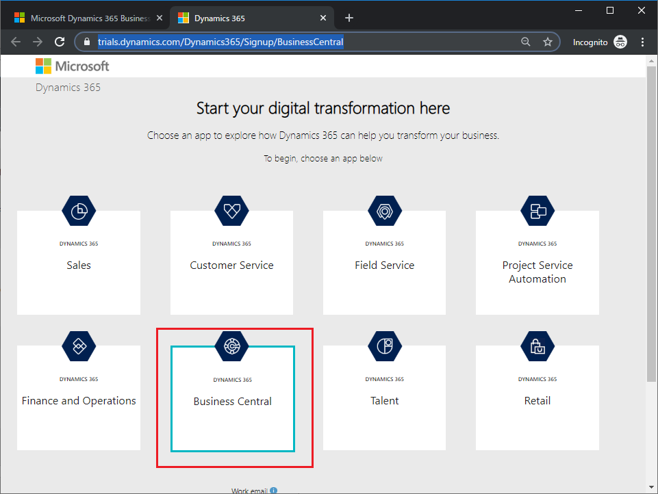Image resolution: width=658 pixels, height=494 pixels.
Task: Close the Microsoft Dynamics 365 Business tab
Action: pyautogui.click(x=160, y=18)
